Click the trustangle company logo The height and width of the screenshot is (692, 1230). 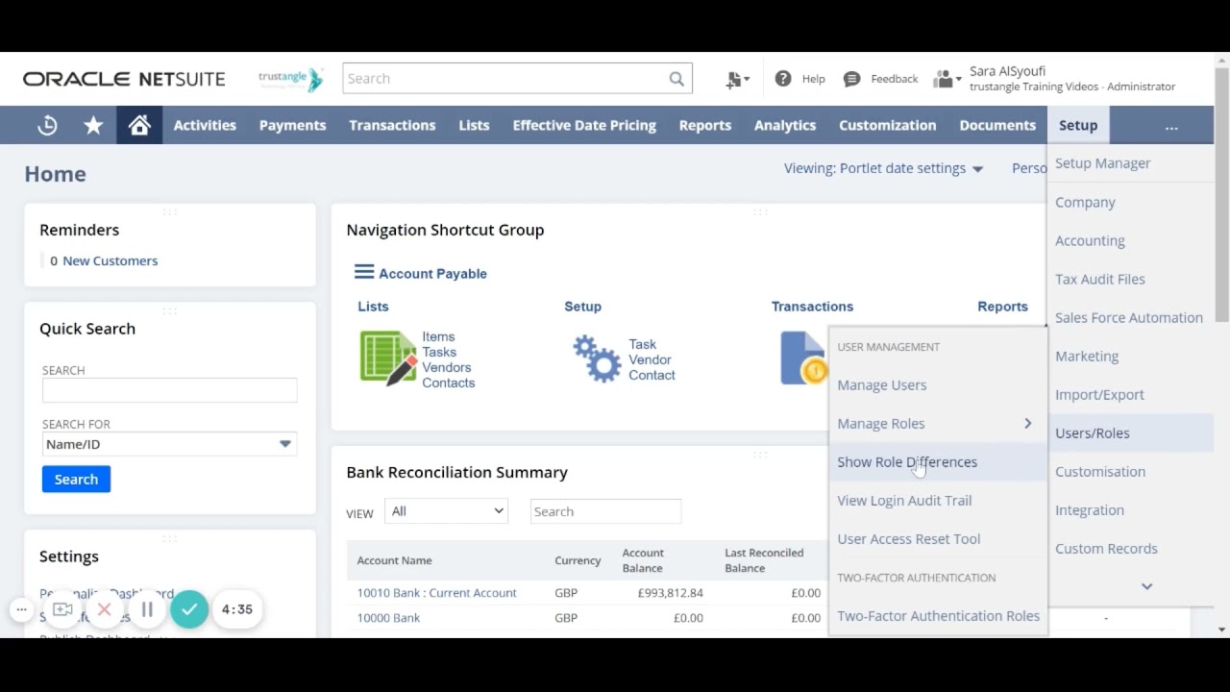pyautogui.click(x=291, y=79)
